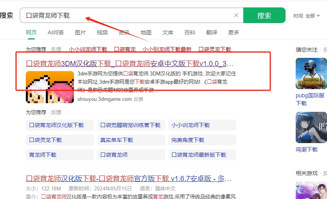Select the 育龙师下载 chip
327x199 pixels.
click(x=59, y=155)
